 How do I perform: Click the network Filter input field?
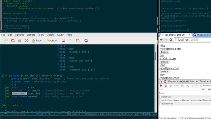(x=179, y=89)
